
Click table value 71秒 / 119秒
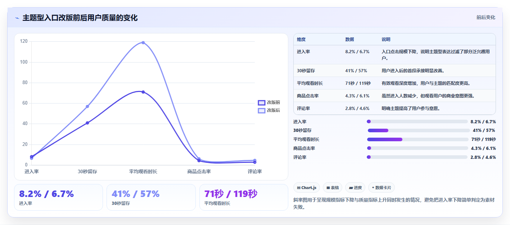[358, 83]
